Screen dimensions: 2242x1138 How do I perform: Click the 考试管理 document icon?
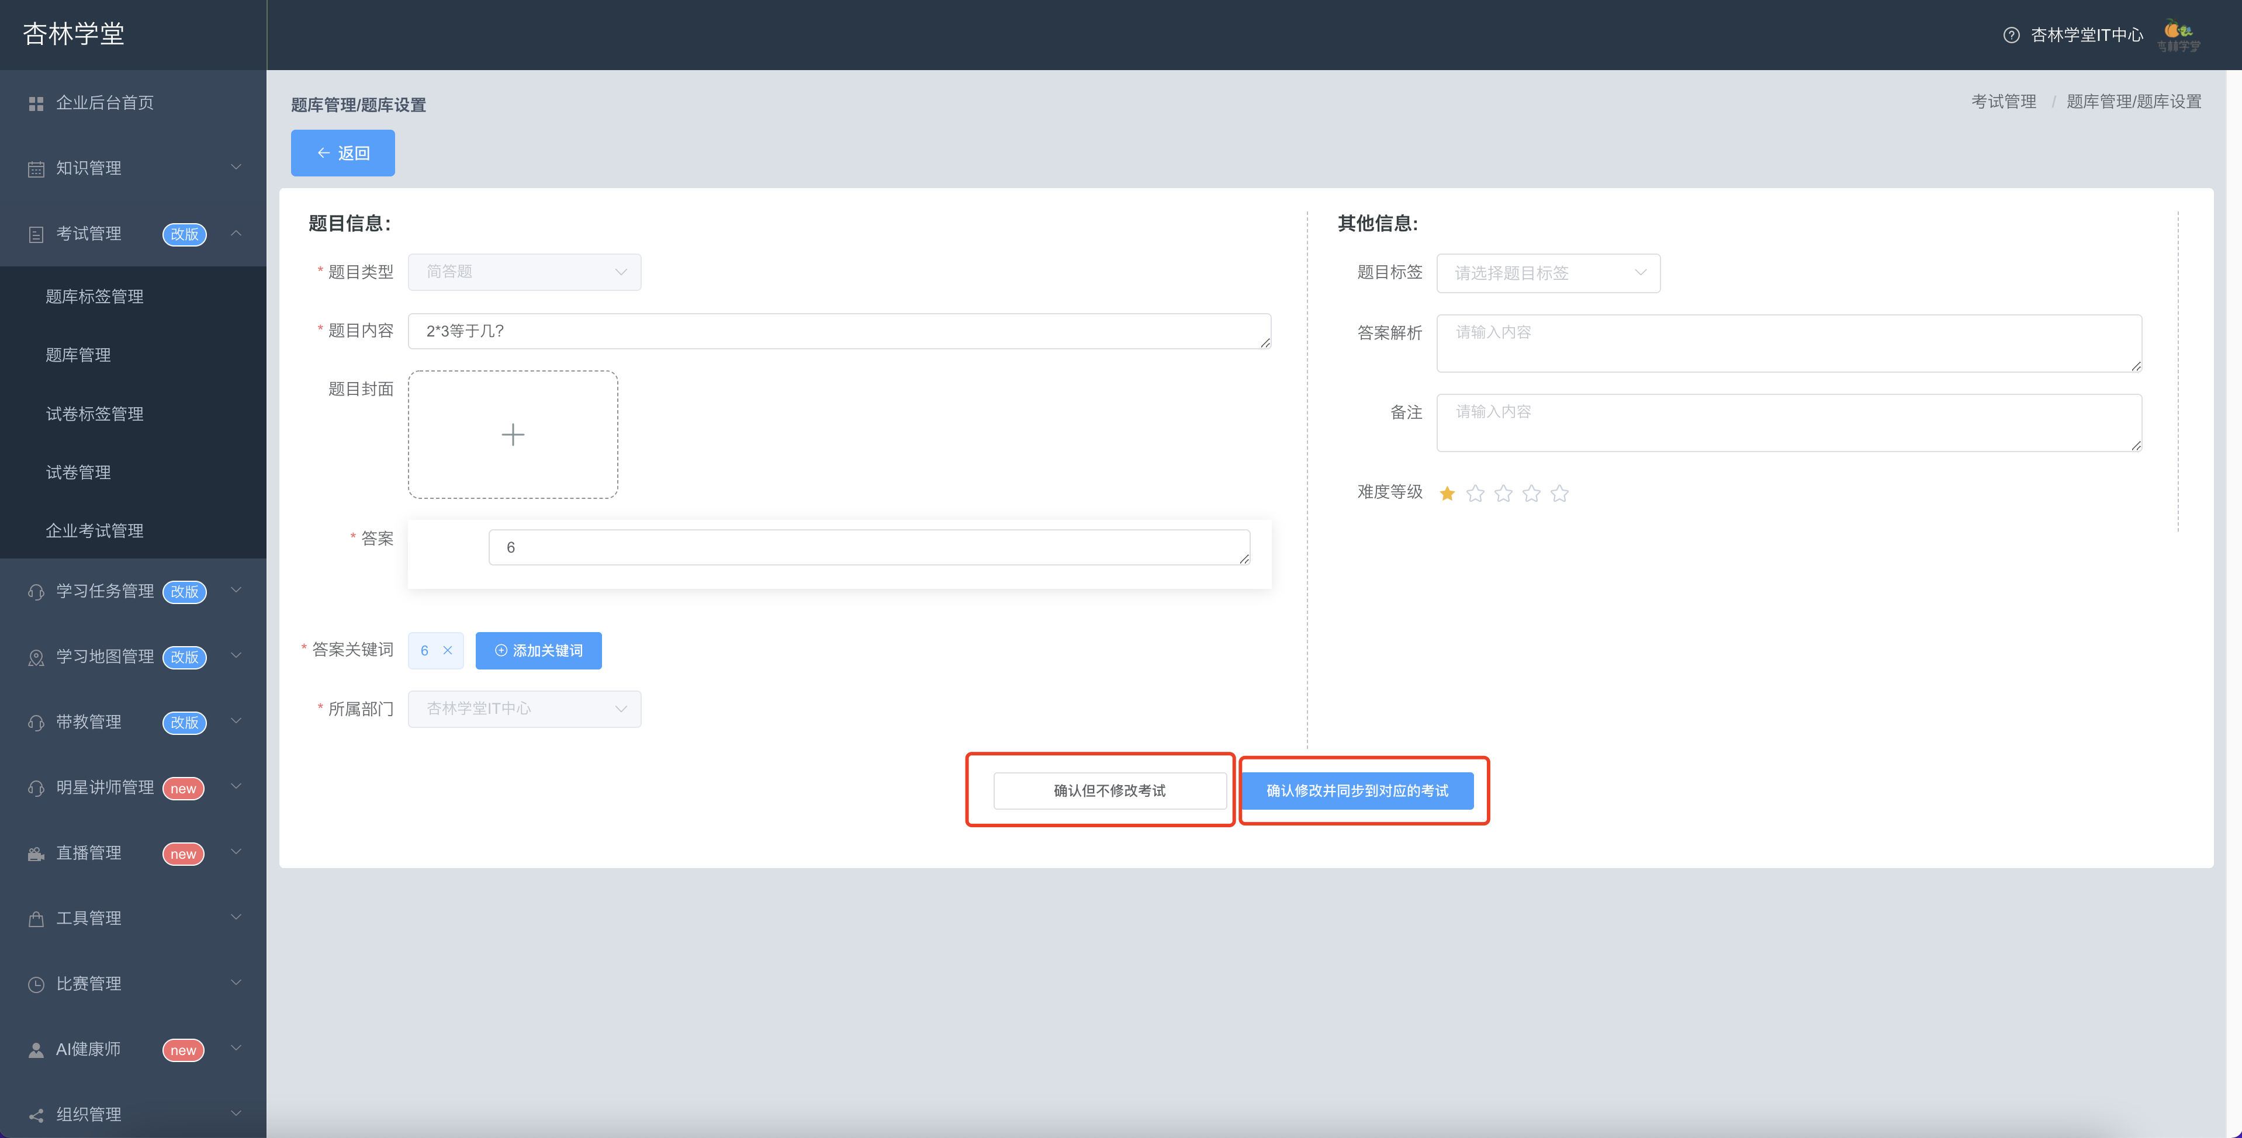(x=36, y=234)
